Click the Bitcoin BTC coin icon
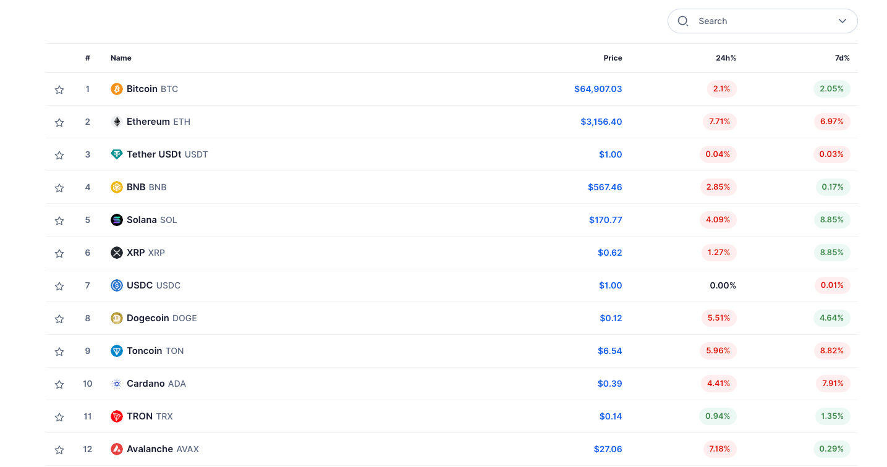The height and width of the screenshot is (467, 887). click(x=117, y=88)
